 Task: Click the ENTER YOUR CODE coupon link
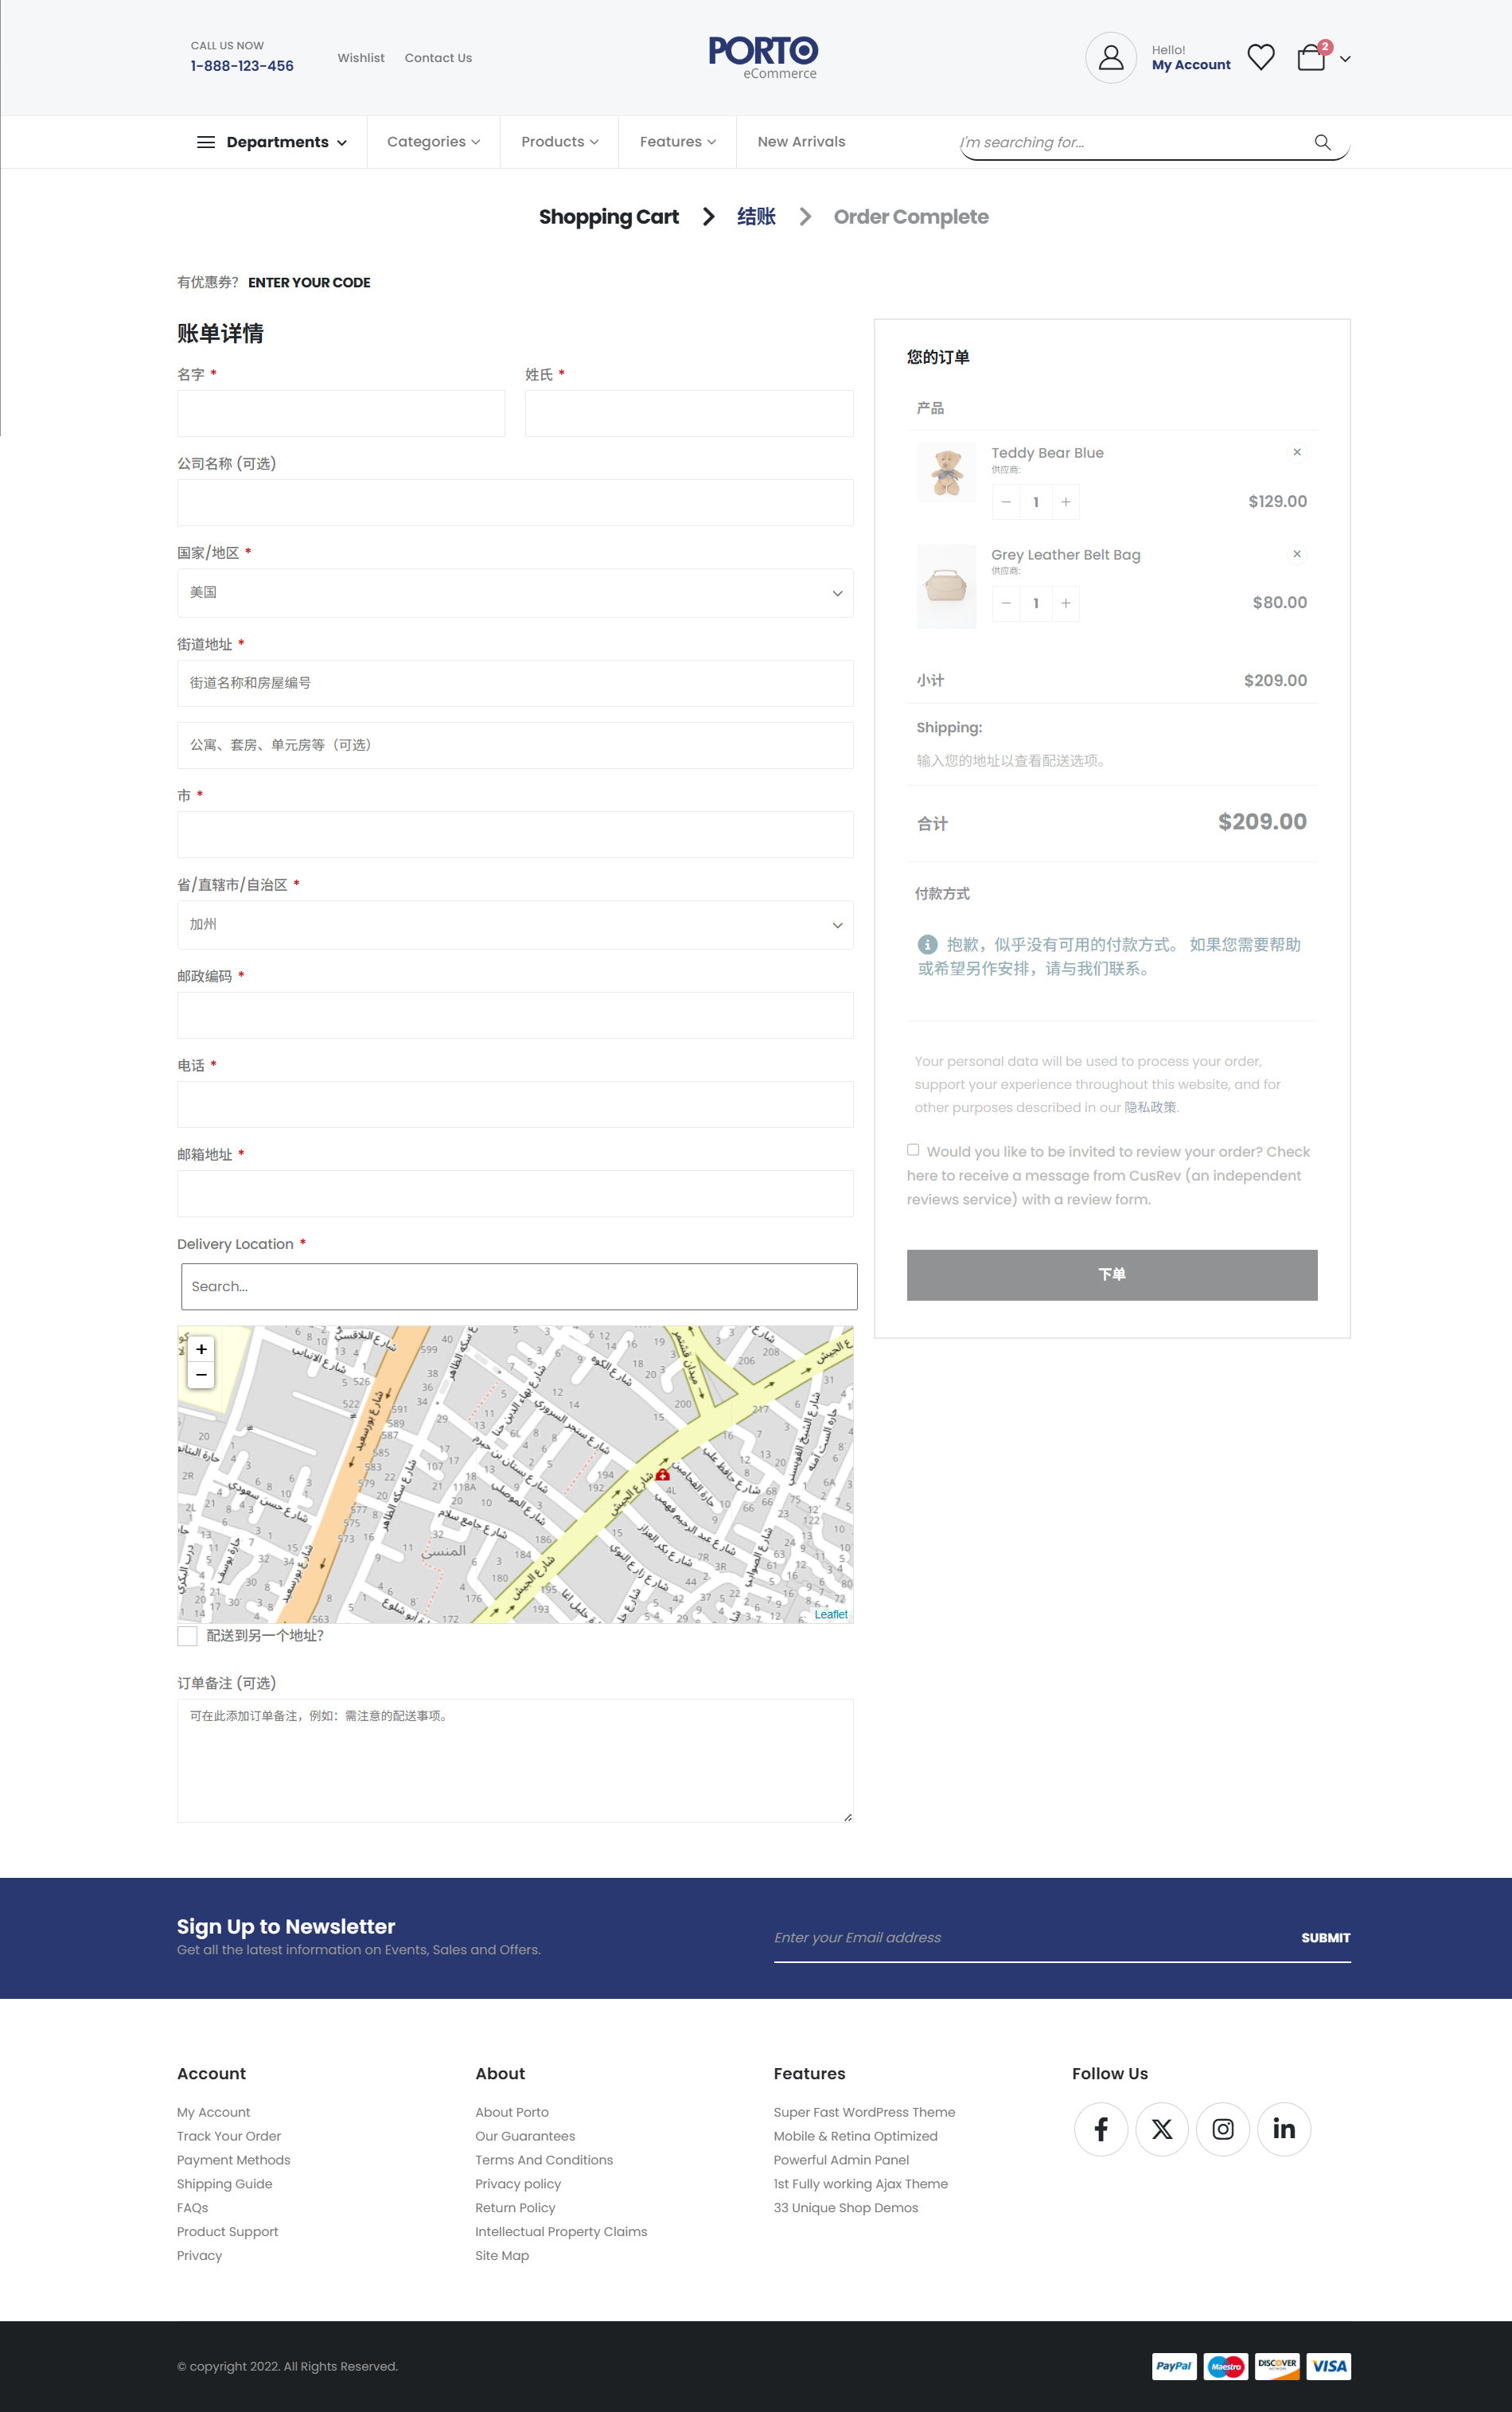pyautogui.click(x=309, y=283)
